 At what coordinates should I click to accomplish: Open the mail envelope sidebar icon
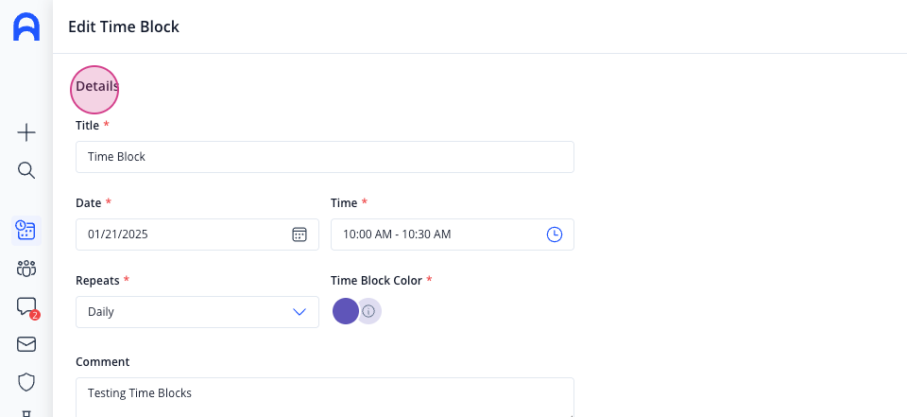click(26, 344)
